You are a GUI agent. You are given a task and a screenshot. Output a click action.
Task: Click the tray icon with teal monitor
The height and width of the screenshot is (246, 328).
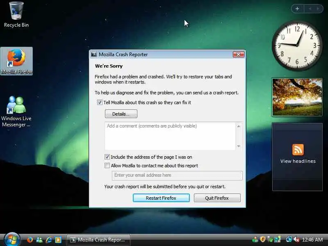tap(278, 239)
